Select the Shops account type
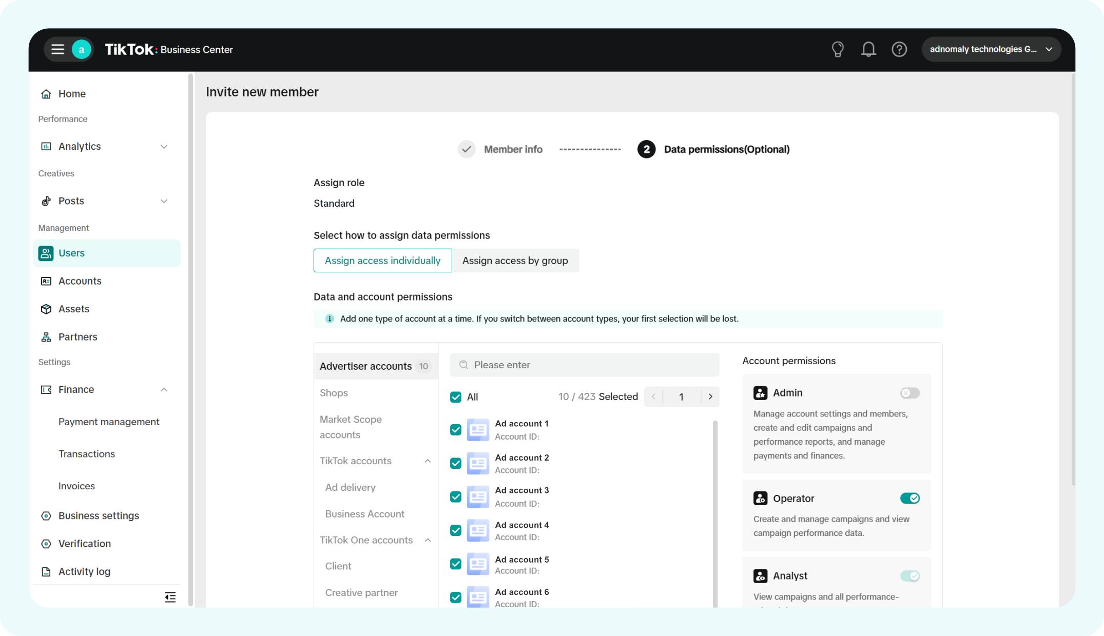This screenshot has height=636, width=1104. [x=334, y=393]
